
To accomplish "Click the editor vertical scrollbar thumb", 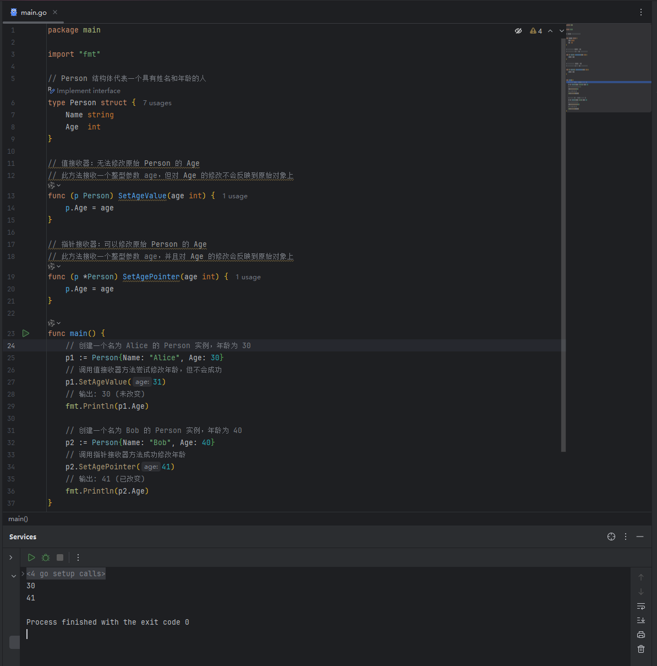I will [563, 245].
